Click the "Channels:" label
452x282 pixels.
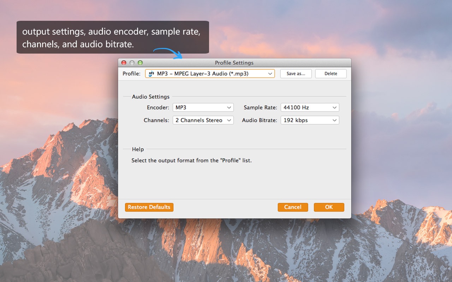[156, 120]
